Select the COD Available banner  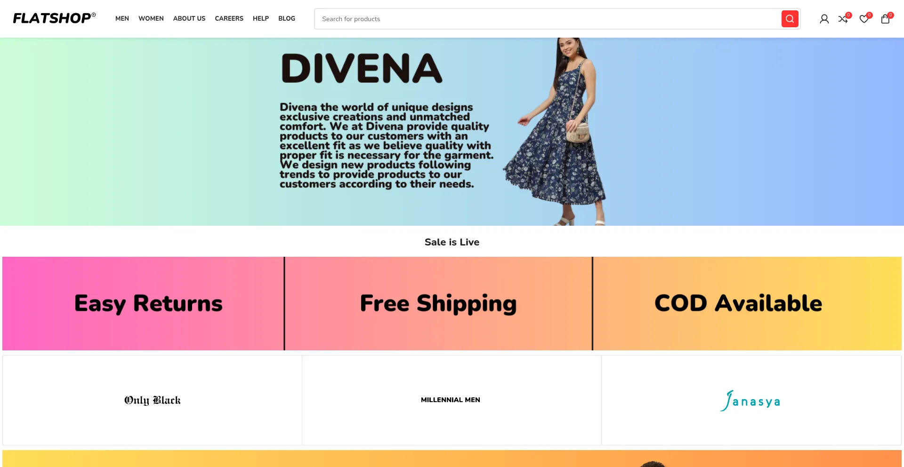click(x=747, y=303)
